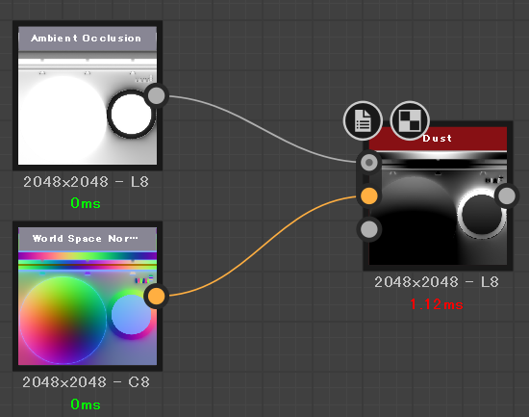This screenshot has width=529, height=417.
Task: Click the 2048x2048 - C8 size label
Action: tap(86, 382)
